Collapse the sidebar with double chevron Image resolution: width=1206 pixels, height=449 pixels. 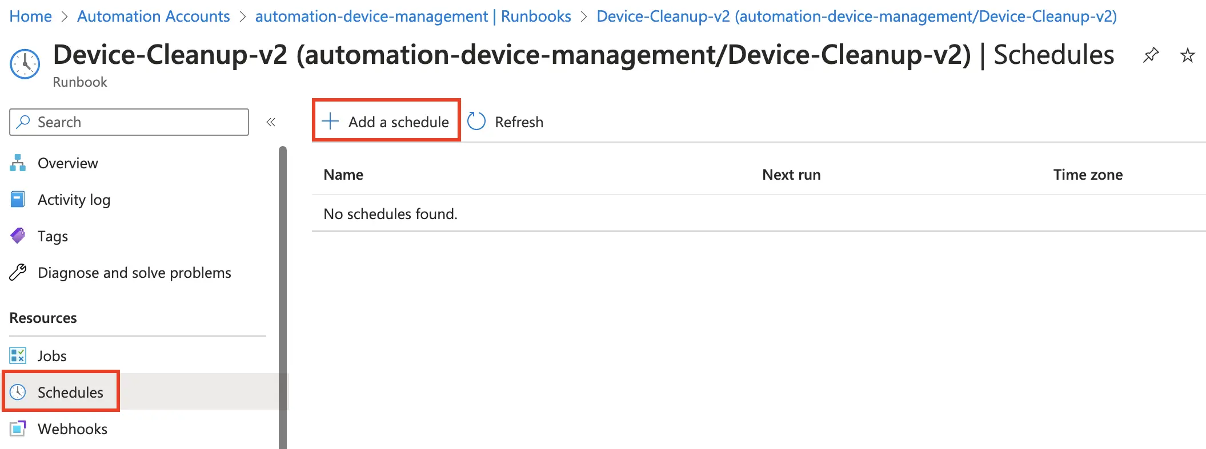(x=271, y=122)
